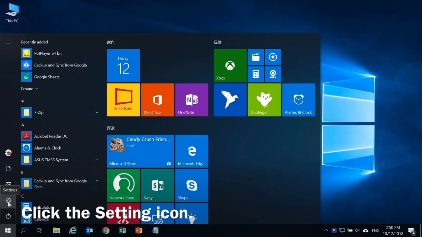Click the B letter header in app list
This screenshot has width=422, height=237.
(x=22, y=172)
